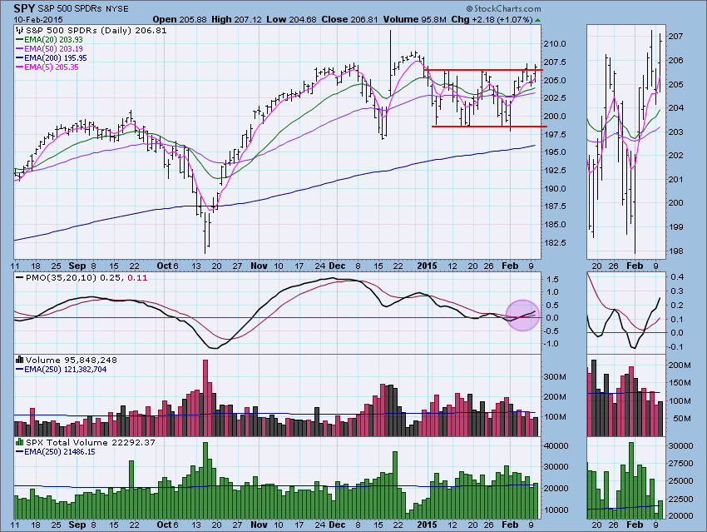Click the lower red support line near 198.5
This screenshot has height=532, width=707.
point(490,127)
